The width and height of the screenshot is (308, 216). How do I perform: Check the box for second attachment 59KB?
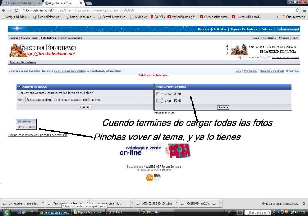click(x=158, y=100)
